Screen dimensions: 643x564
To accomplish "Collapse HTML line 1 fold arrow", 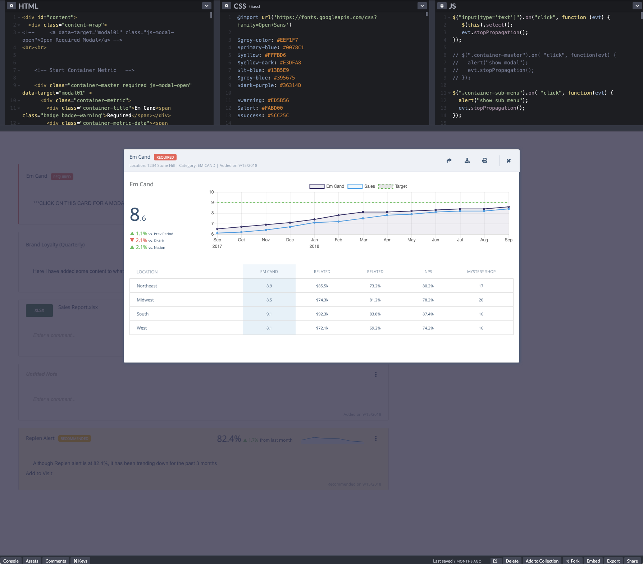I will click(x=19, y=17).
